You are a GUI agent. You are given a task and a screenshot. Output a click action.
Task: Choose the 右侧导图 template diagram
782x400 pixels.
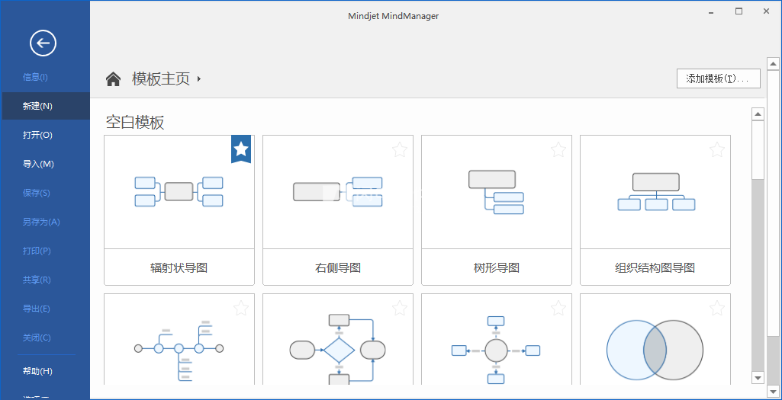click(338, 191)
